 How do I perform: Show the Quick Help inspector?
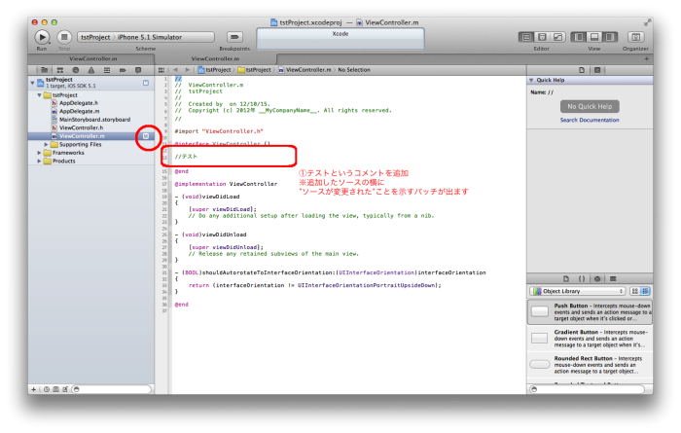(597, 70)
